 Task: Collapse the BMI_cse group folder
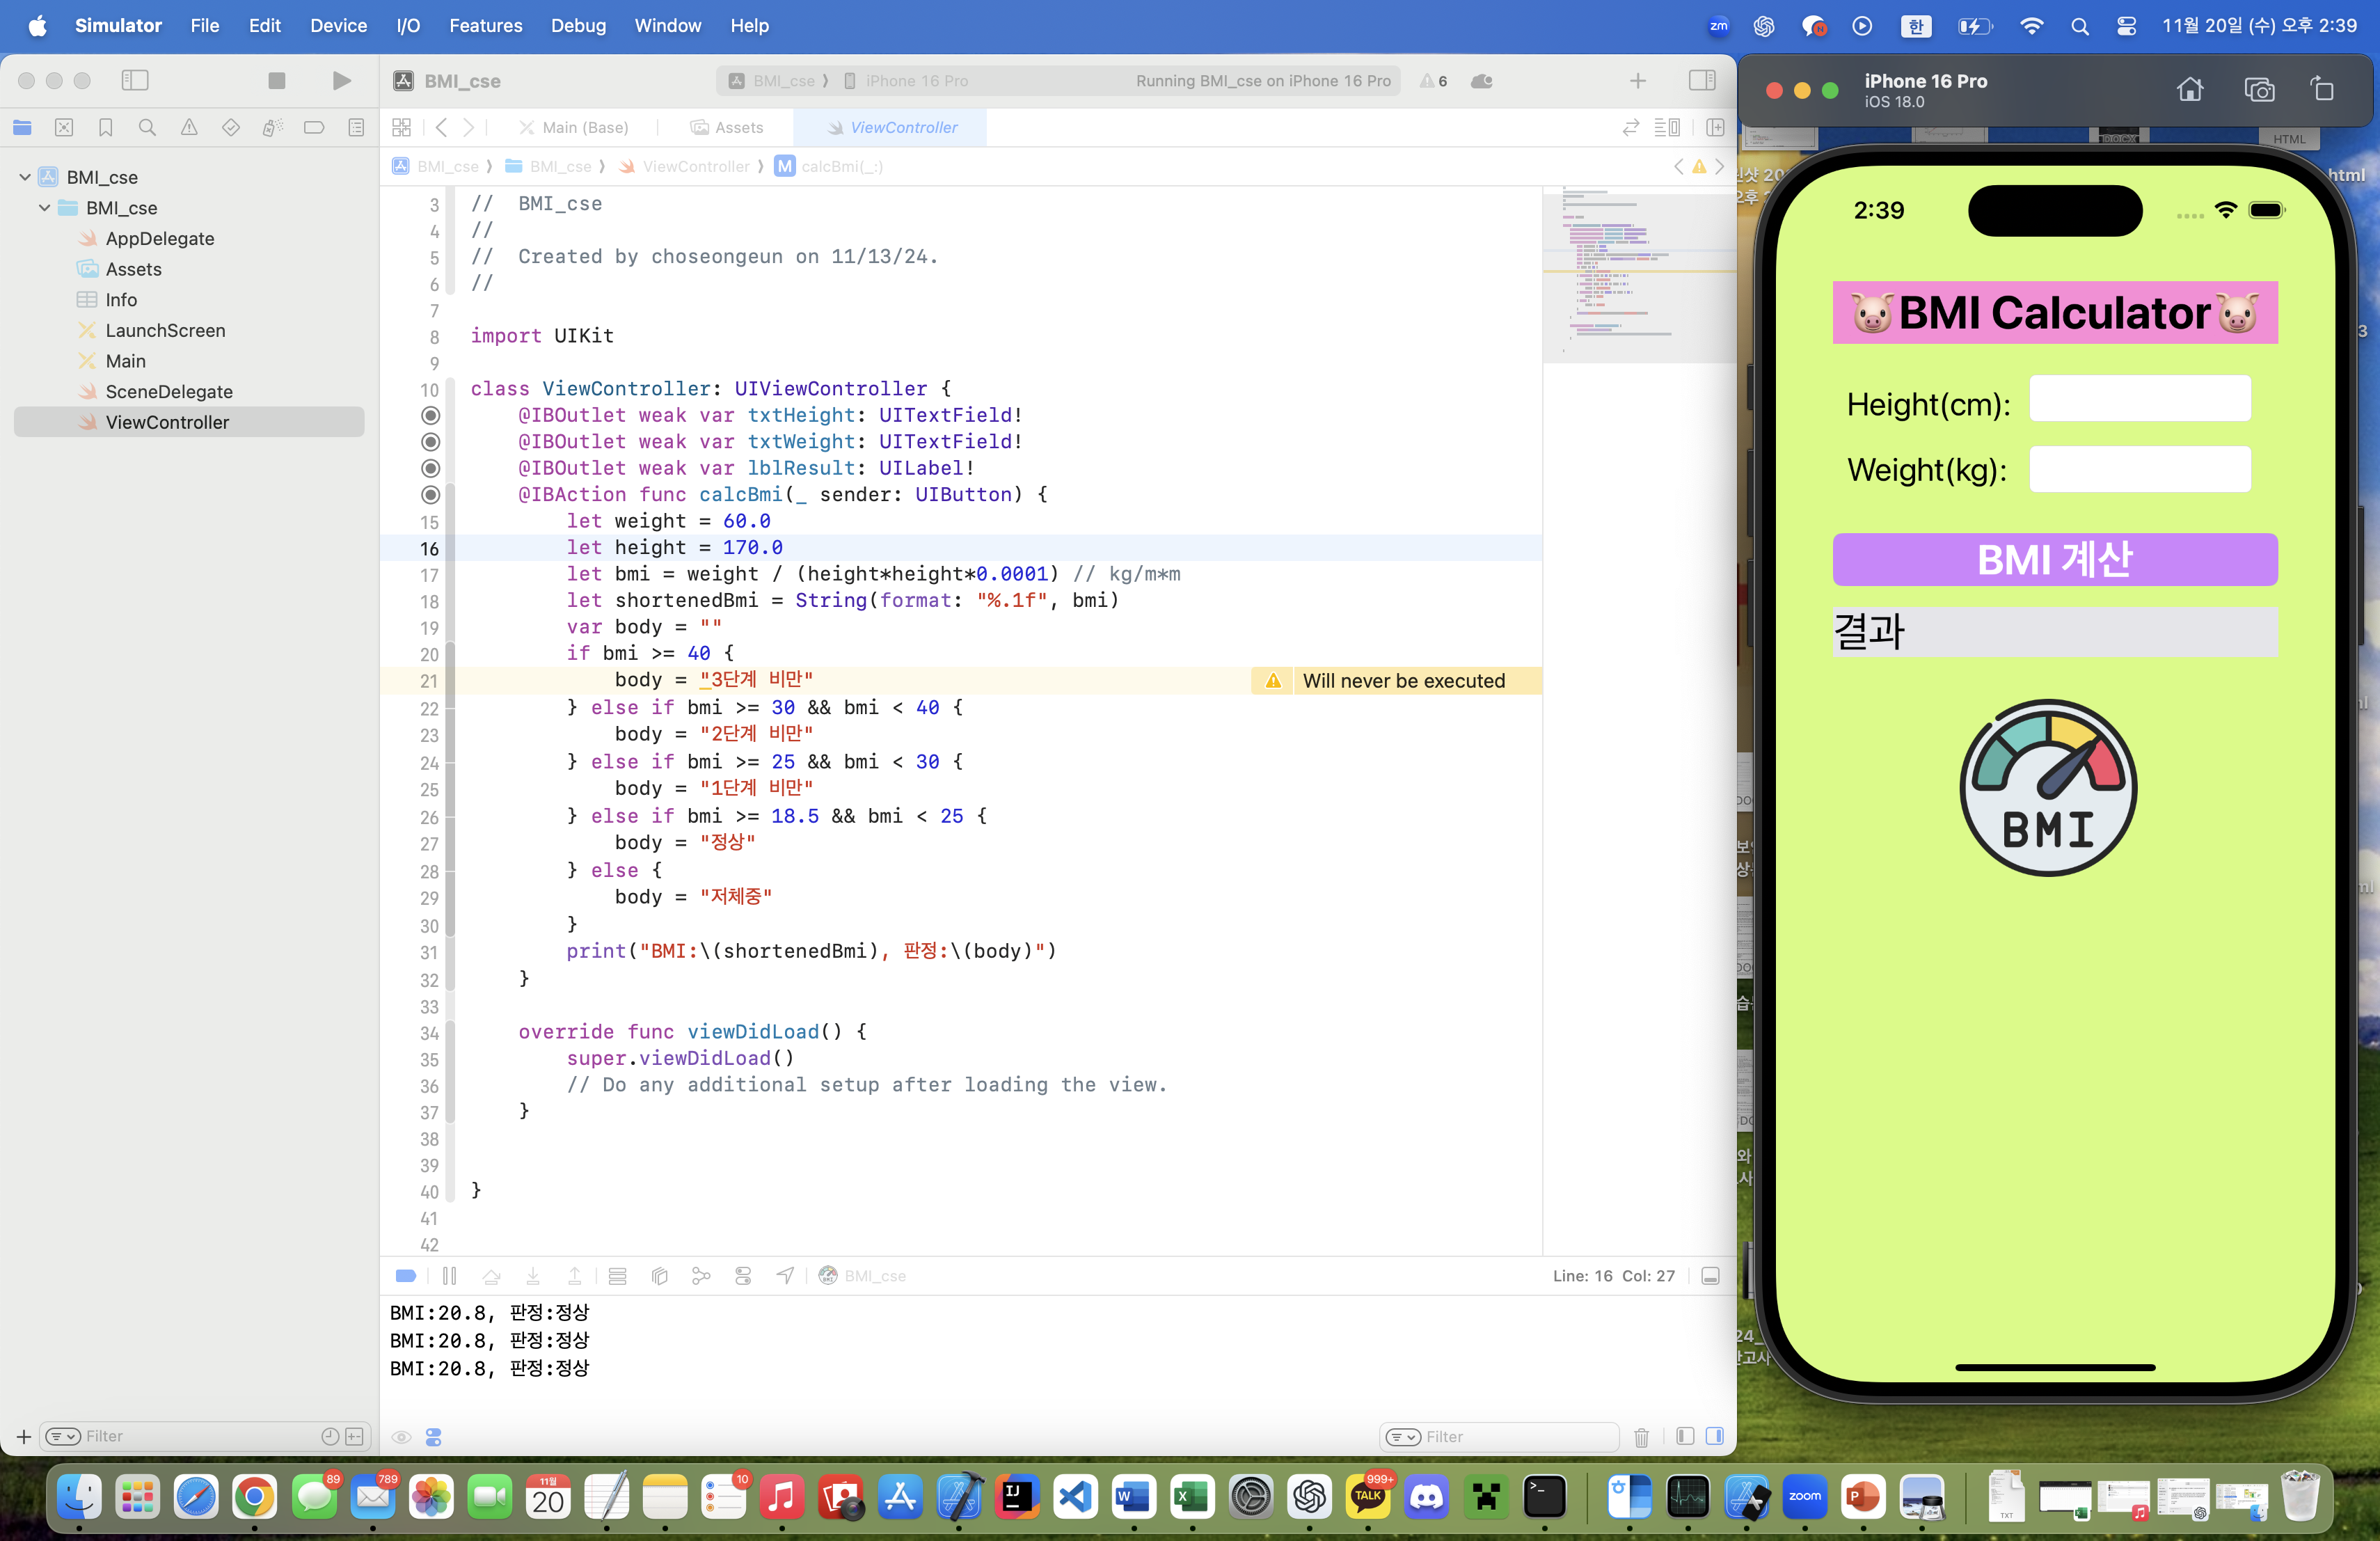coord(45,208)
